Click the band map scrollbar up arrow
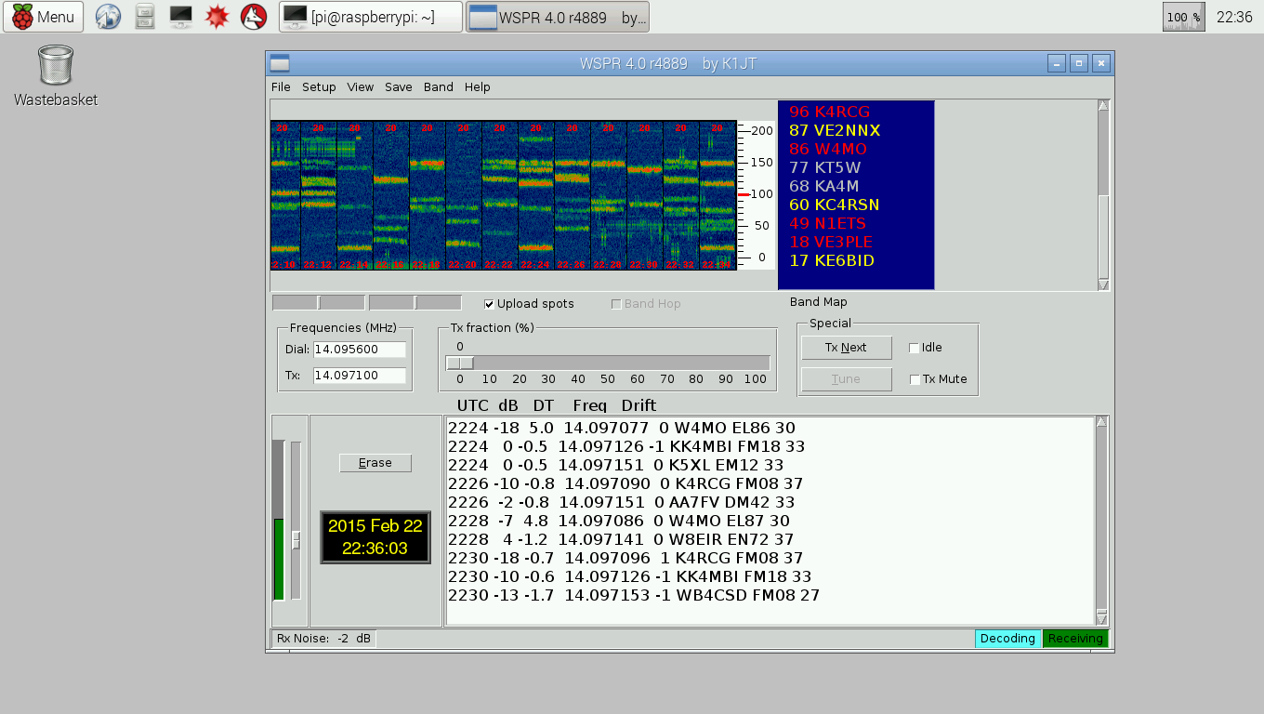This screenshot has height=714, width=1264. pos(1103,106)
